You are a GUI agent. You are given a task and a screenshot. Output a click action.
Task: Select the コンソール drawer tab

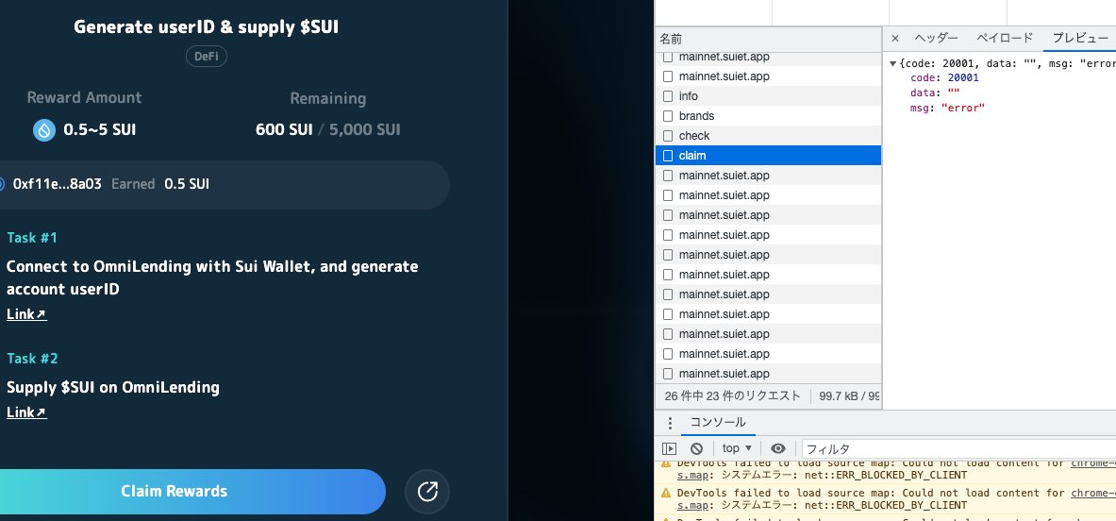pos(717,423)
